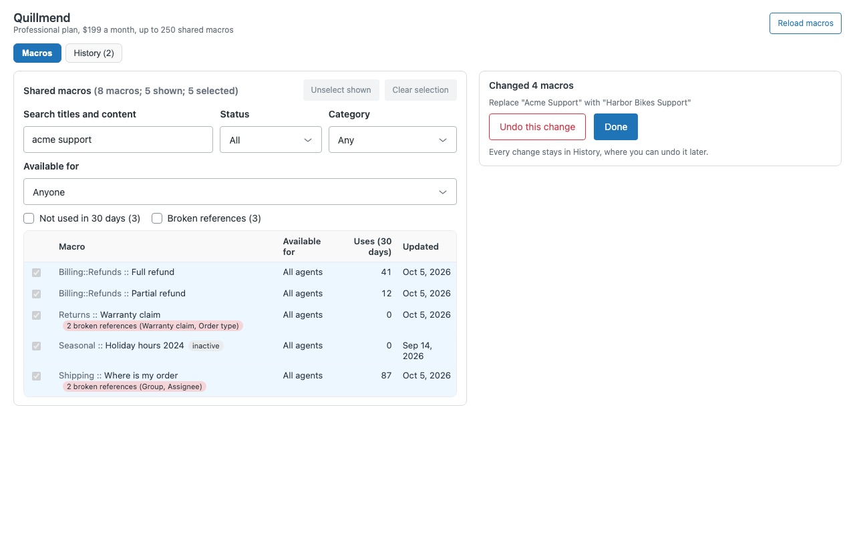855x534 pixels.
Task: Click the 41 uses value
Action: coord(386,272)
